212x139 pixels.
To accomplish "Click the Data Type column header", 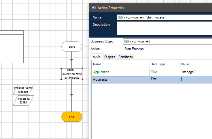I will 158,64.
